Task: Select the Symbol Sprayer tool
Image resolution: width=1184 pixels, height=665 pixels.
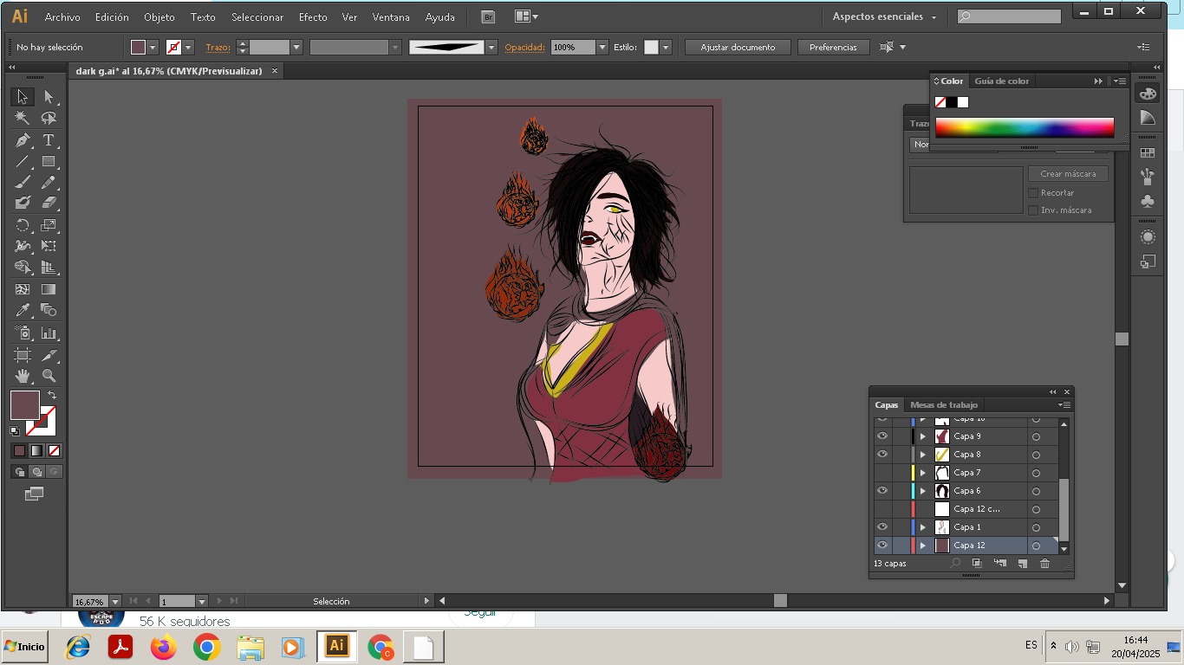Action: [x=23, y=333]
